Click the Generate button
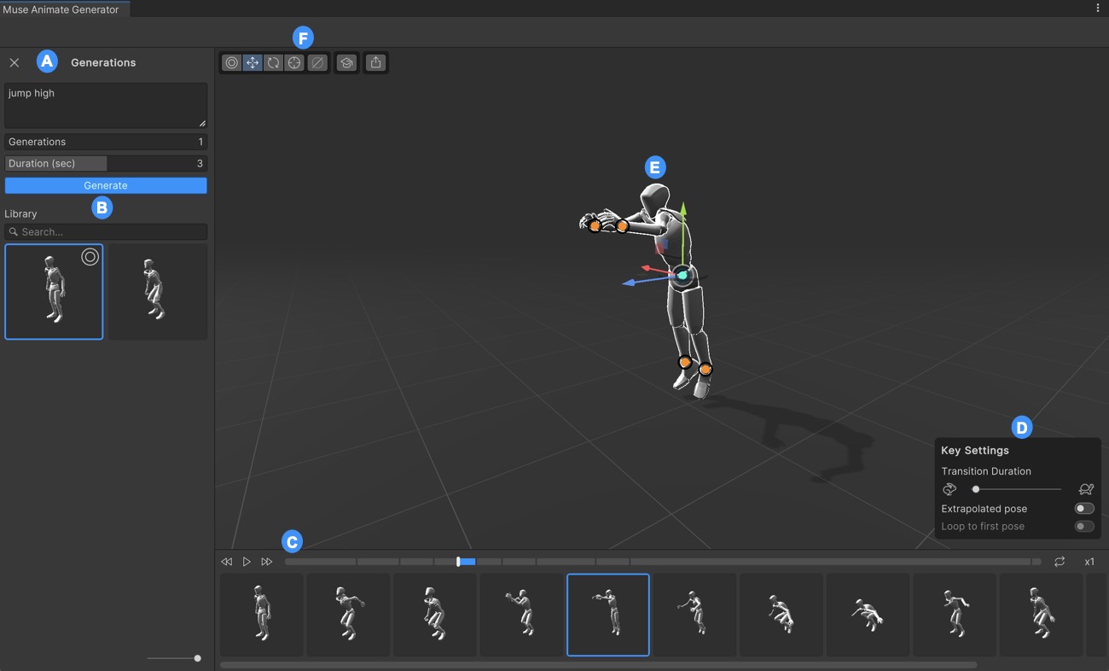 pyautogui.click(x=106, y=185)
